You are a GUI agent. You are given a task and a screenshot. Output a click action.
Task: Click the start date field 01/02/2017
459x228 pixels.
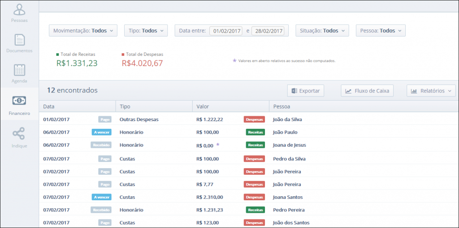(227, 31)
